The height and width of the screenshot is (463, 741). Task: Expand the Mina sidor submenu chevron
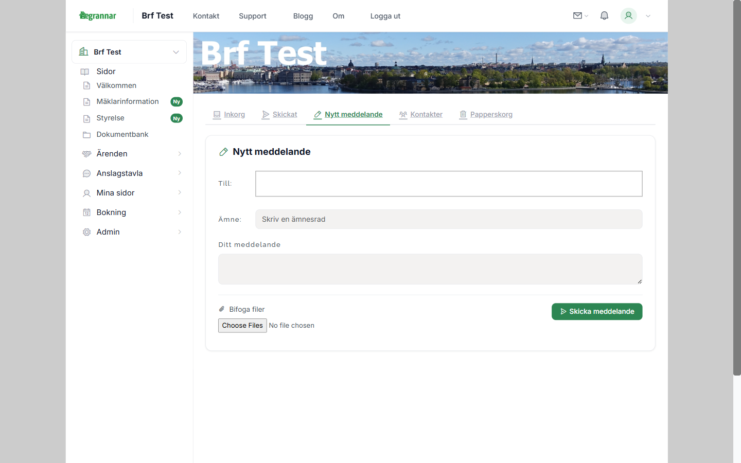pos(180,192)
